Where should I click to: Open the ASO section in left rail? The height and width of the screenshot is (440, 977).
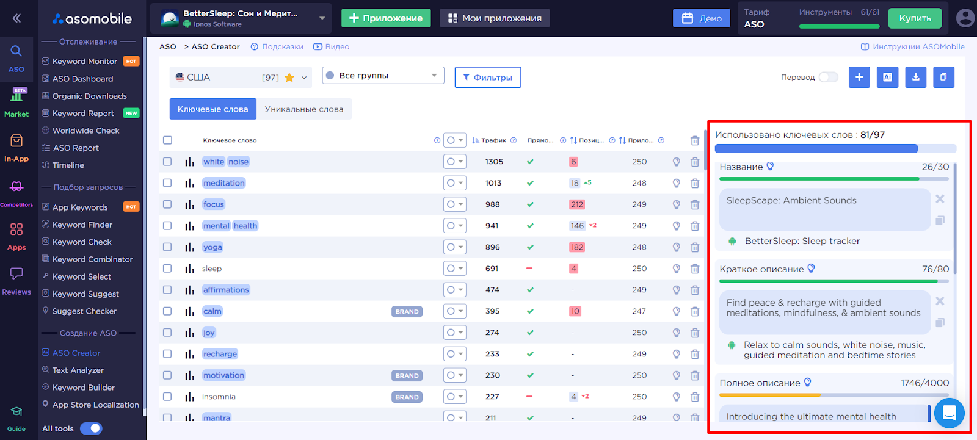click(16, 59)
